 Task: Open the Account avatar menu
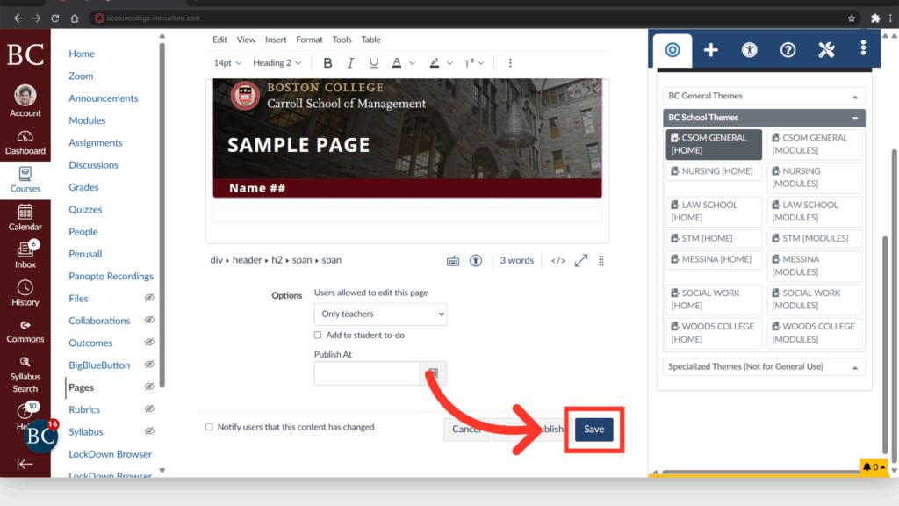25,101
